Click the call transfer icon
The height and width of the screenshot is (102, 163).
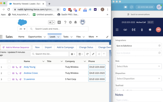pos(133,30)
